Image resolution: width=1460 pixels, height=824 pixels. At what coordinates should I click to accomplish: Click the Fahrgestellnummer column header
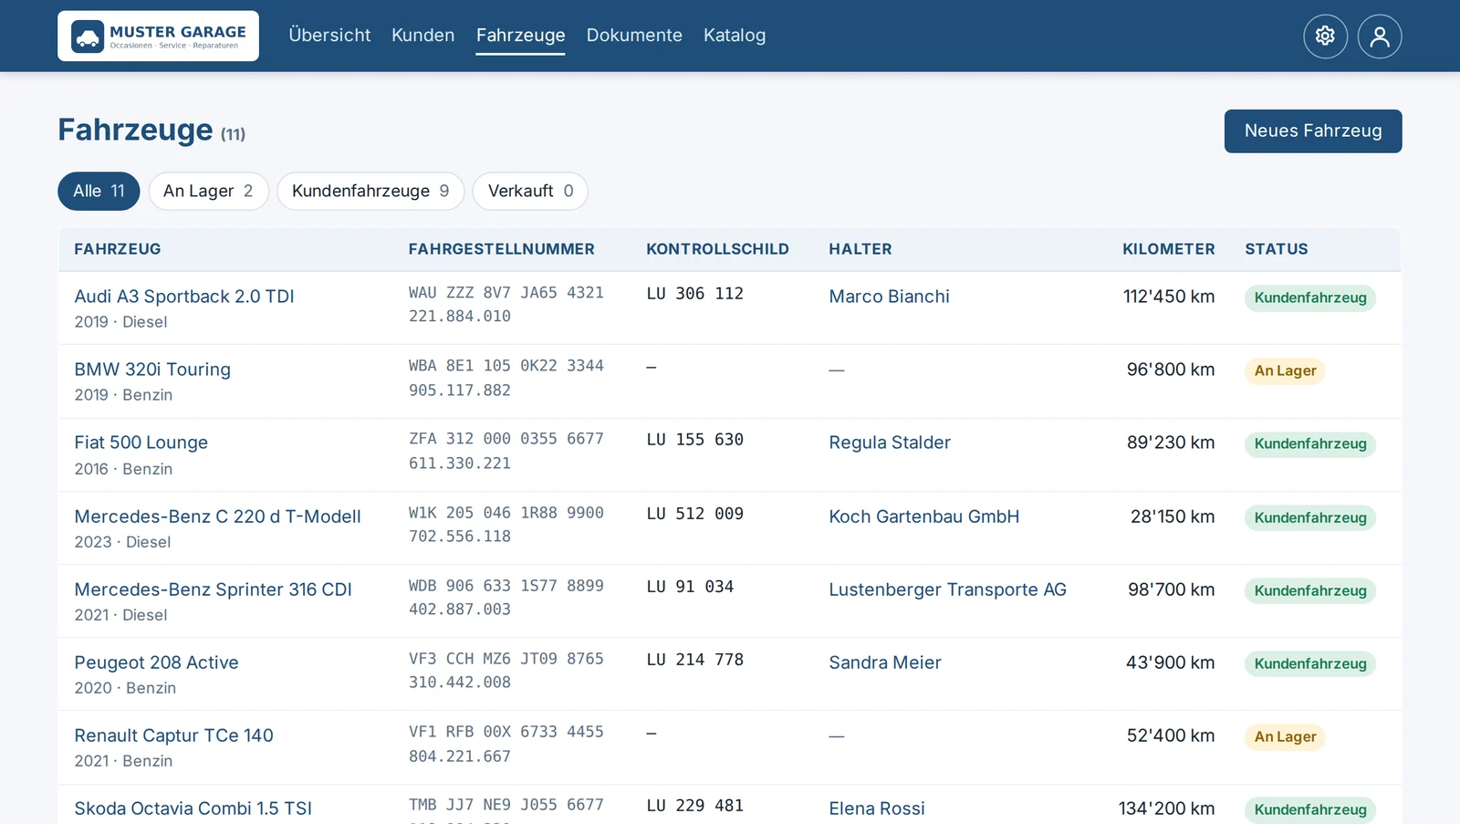(502, 249)
